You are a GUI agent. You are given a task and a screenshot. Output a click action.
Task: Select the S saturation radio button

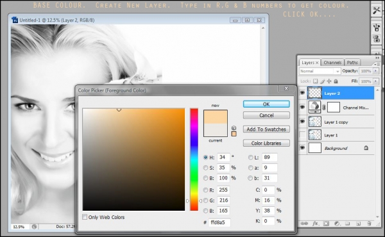[205, 168]
